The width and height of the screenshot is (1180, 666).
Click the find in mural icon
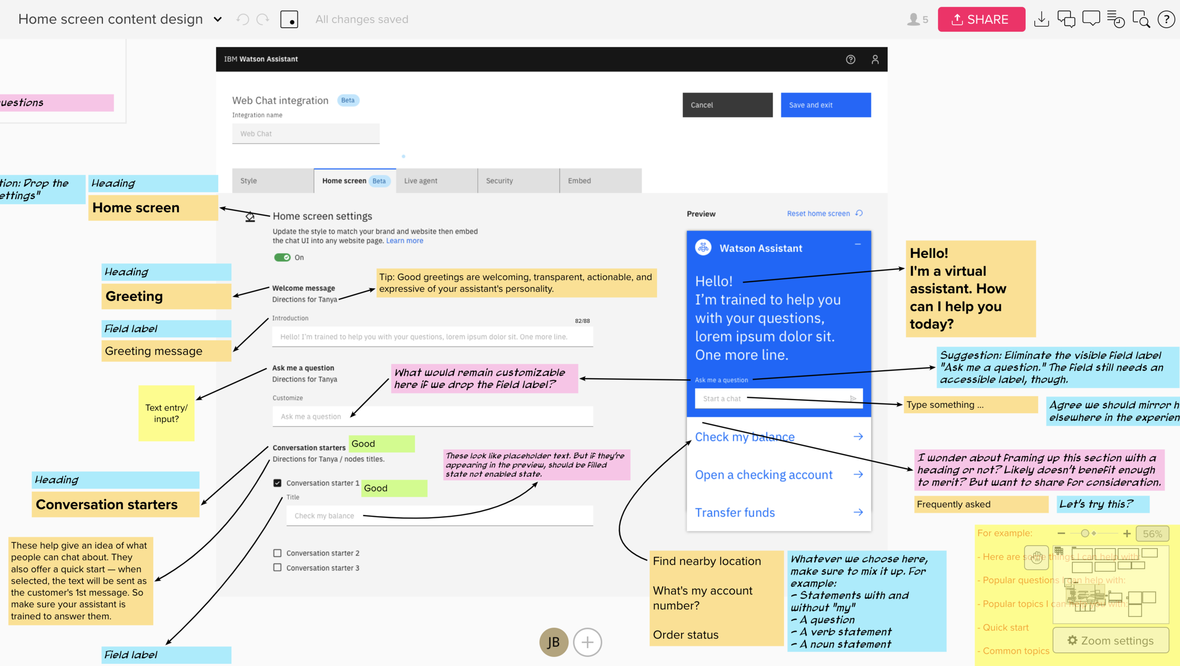(x=1141, y=19)
